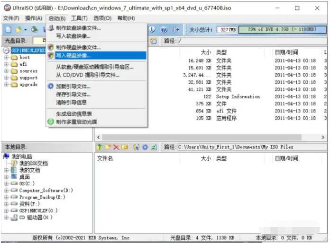The width and height of the screenshot is (330, 243).
Task: Select the 资料(F:) drive
Action: click(x=29, y=204)
